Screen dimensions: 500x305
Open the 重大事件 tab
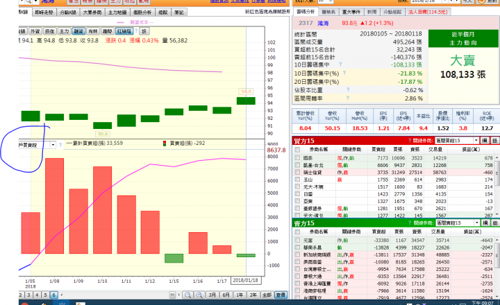[351, 12]
